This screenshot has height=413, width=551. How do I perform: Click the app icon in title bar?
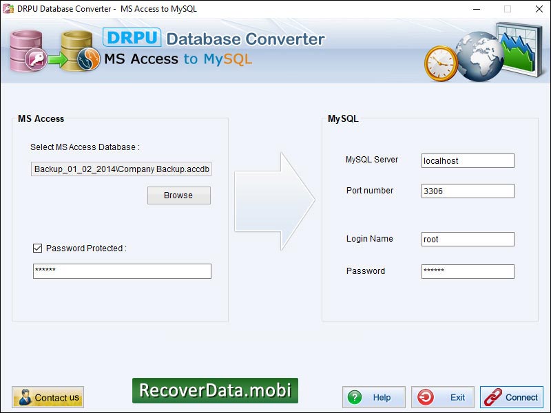(x=8, y=9)
